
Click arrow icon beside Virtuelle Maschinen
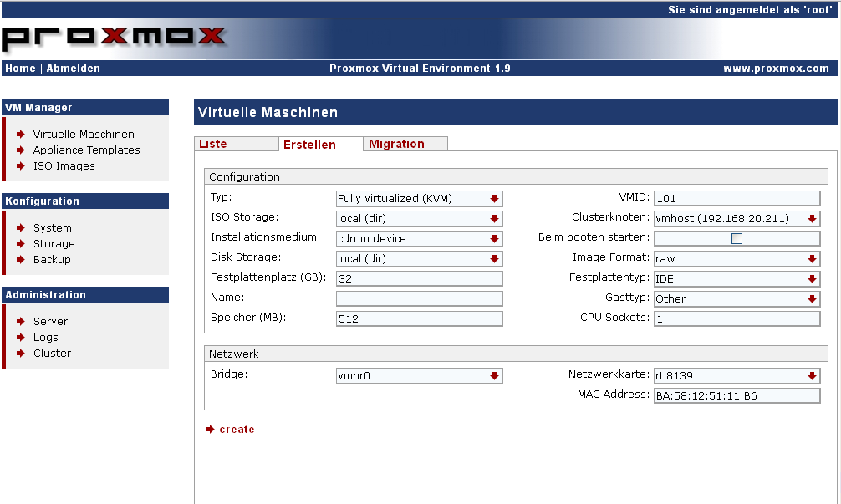point(21,134)
